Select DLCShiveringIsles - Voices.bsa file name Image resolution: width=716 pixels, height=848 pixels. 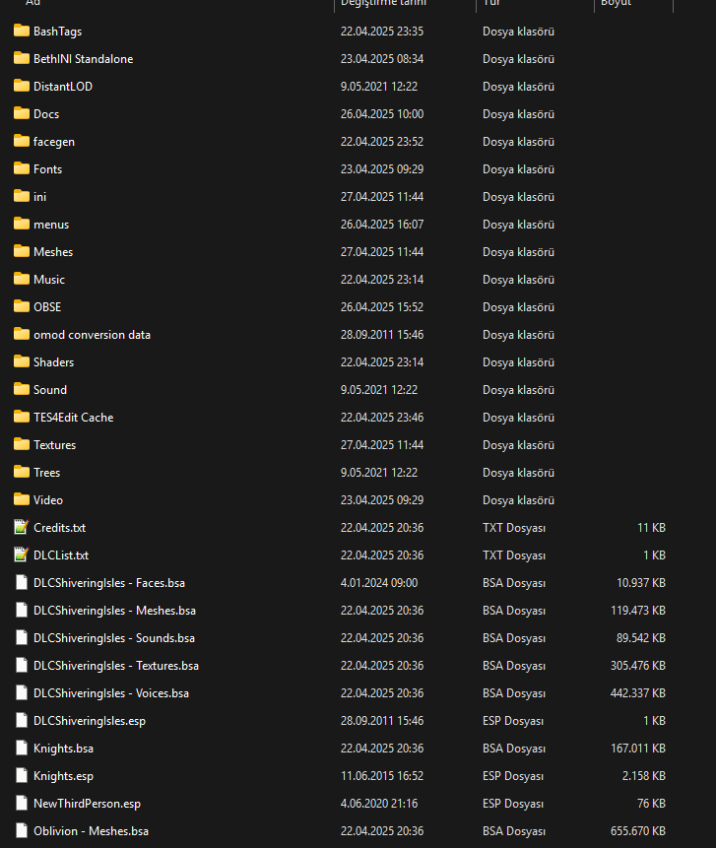click(x=111, y=693)
